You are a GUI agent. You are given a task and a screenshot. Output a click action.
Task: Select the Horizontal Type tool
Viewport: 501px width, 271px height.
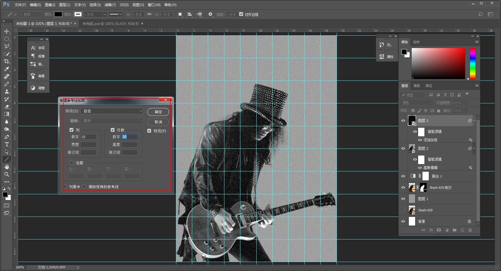point(6,144)
